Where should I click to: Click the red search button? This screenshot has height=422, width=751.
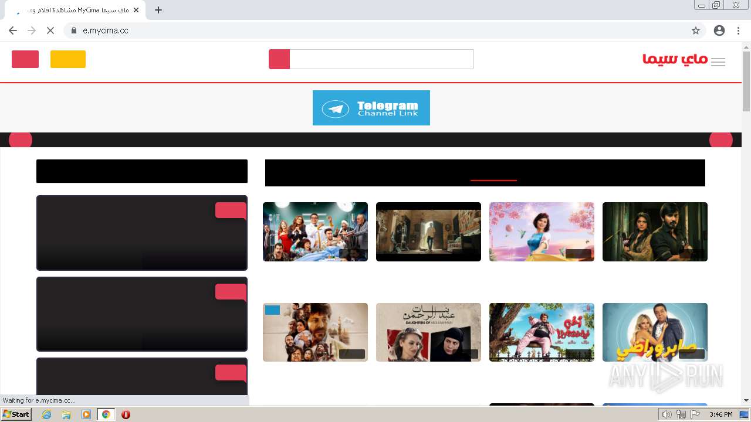pyautogui.click(x=279, y=59)
